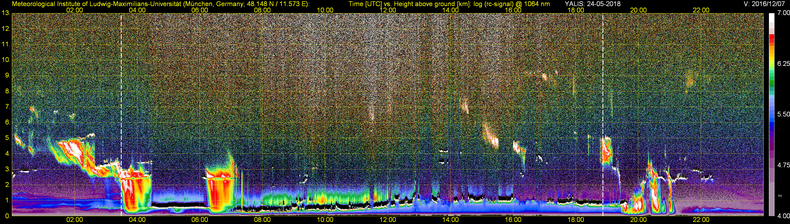This screenshot has height=224, width=790.
Task: Click the 3. km height axis label
Action: (x=8, y=169)
